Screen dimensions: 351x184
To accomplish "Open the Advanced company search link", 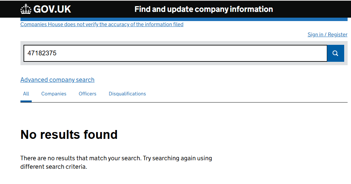I will coord(57,80).
